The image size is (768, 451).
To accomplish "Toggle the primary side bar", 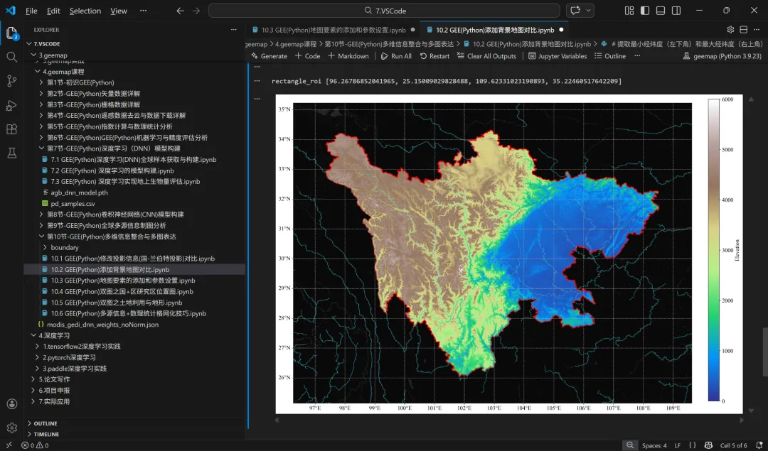I will click(x=645, y=10).
